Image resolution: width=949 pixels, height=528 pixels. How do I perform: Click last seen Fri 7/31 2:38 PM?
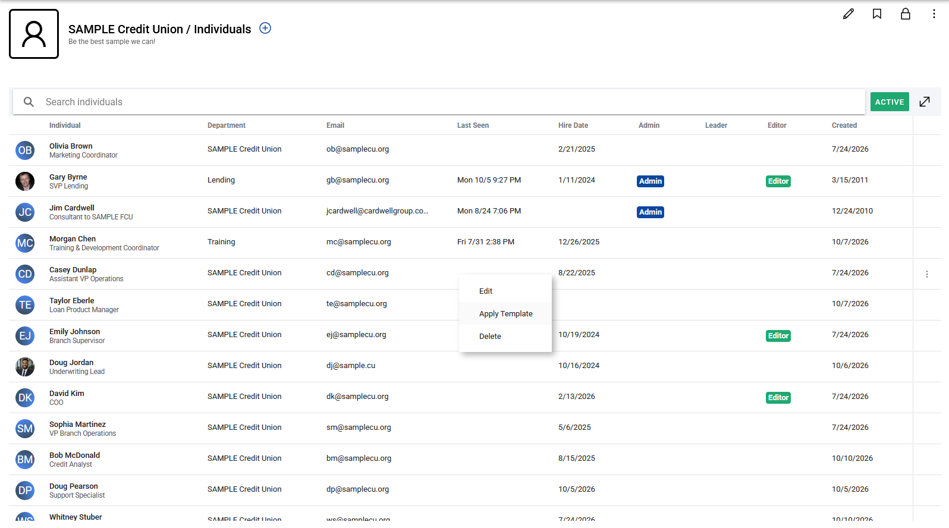486,242
